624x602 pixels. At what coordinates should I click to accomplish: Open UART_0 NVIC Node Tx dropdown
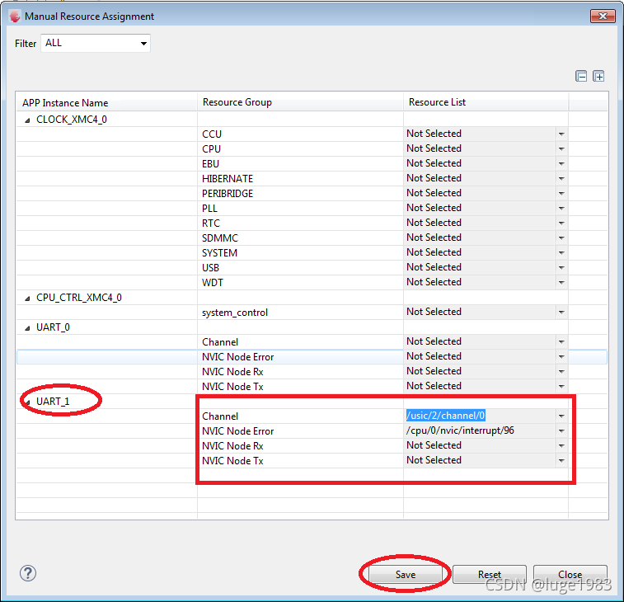click(561, 386)
